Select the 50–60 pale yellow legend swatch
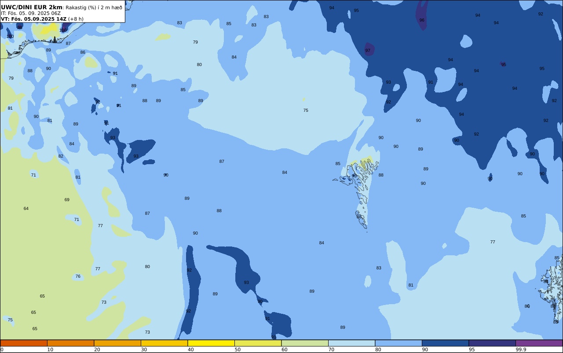The image size is (563, 353). (x=258, y=343)
